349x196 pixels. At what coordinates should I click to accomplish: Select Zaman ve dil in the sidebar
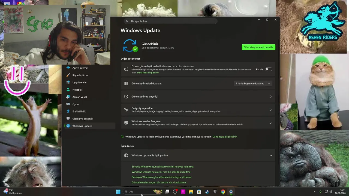pyautogui.click(x=90, y=97)
